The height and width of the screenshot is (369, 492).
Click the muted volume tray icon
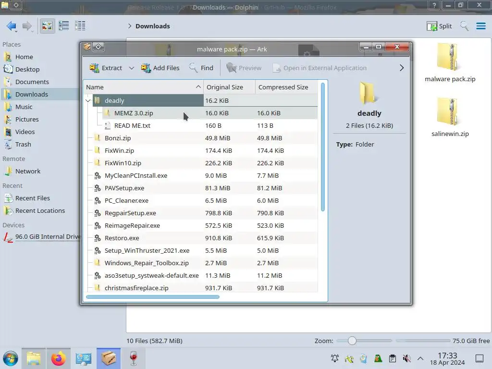406,358
